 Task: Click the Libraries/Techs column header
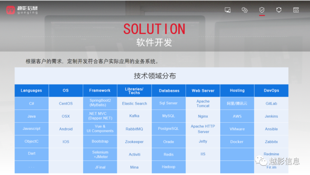[x=134, y=91]
